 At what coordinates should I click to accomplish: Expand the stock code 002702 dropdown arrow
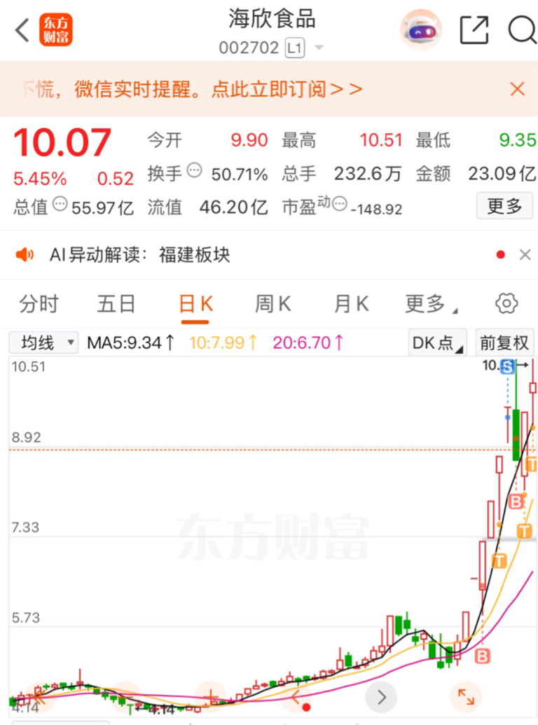319,47
